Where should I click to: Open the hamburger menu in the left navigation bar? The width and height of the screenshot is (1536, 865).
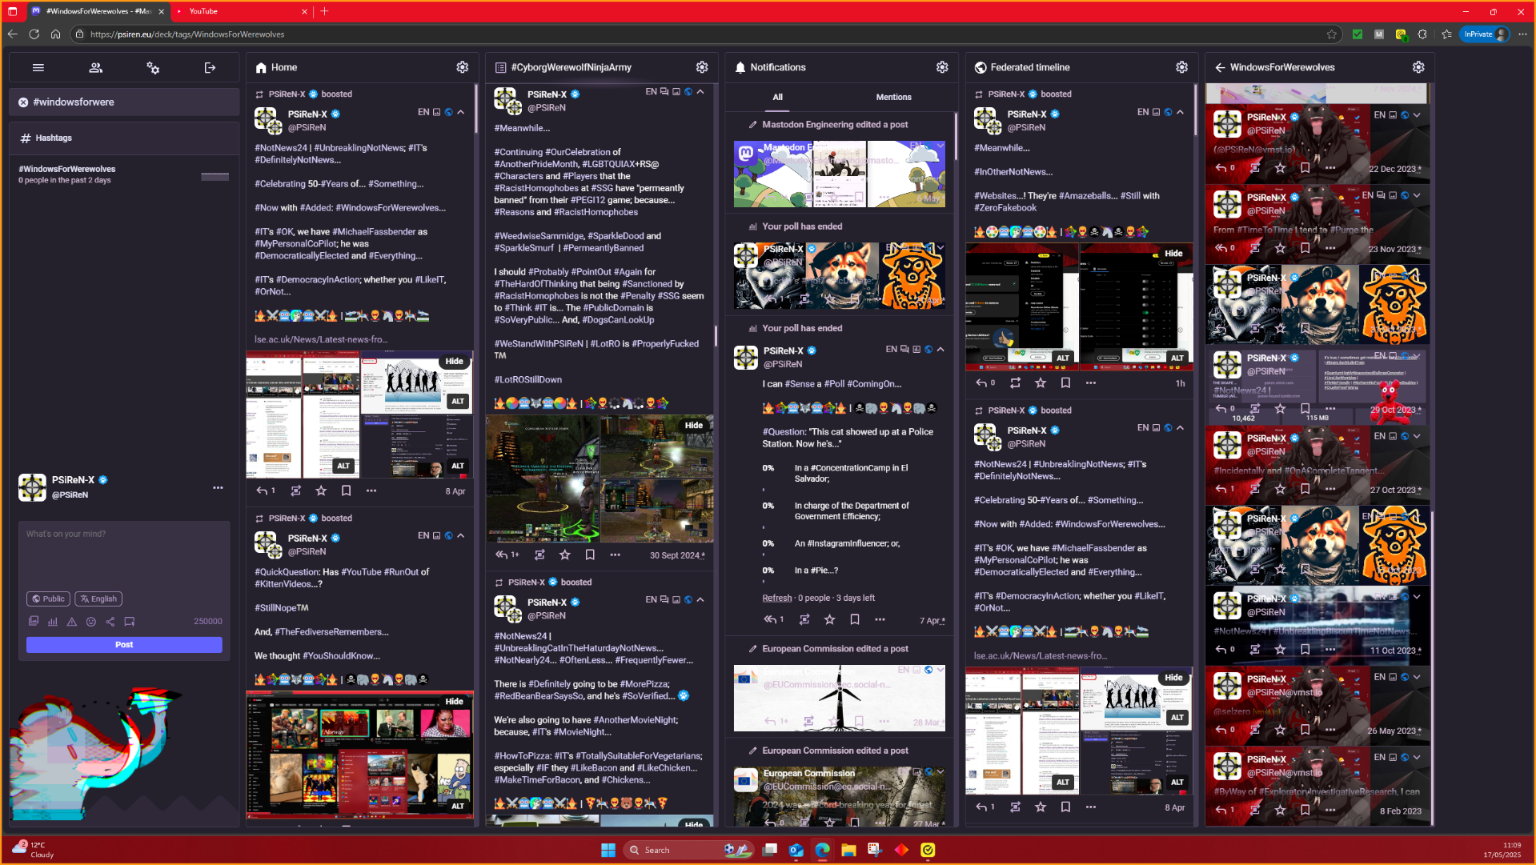point(38,68)
